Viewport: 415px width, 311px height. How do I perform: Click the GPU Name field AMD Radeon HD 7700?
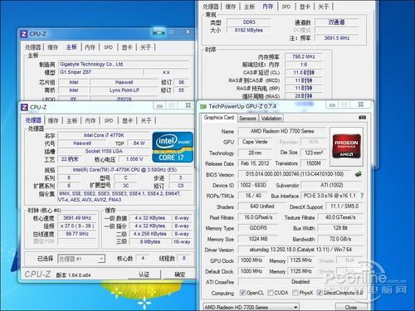coord(282,131)
